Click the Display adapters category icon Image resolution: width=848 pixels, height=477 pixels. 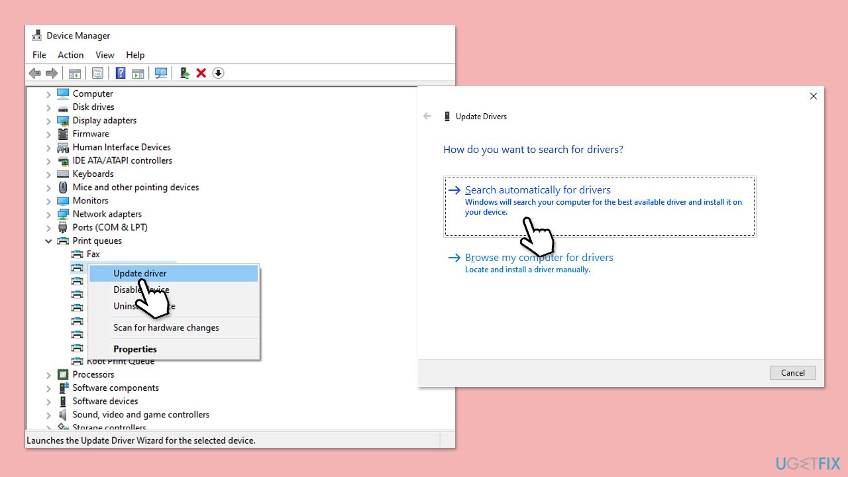tap(63, 121)
